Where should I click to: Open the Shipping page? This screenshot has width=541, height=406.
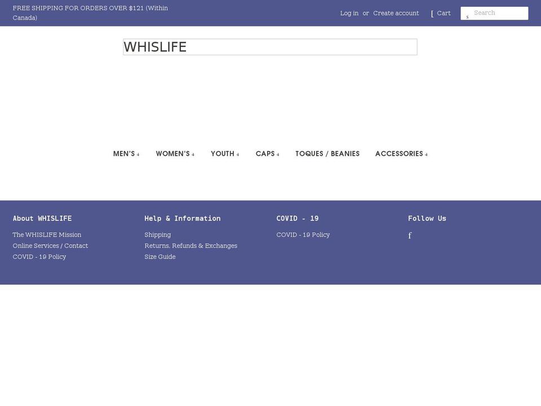[157, 235]
